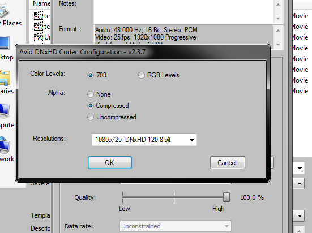Screen dimensions: 312x233
Task: Select the 709 color levels radio button
Action: coord(91,75)
